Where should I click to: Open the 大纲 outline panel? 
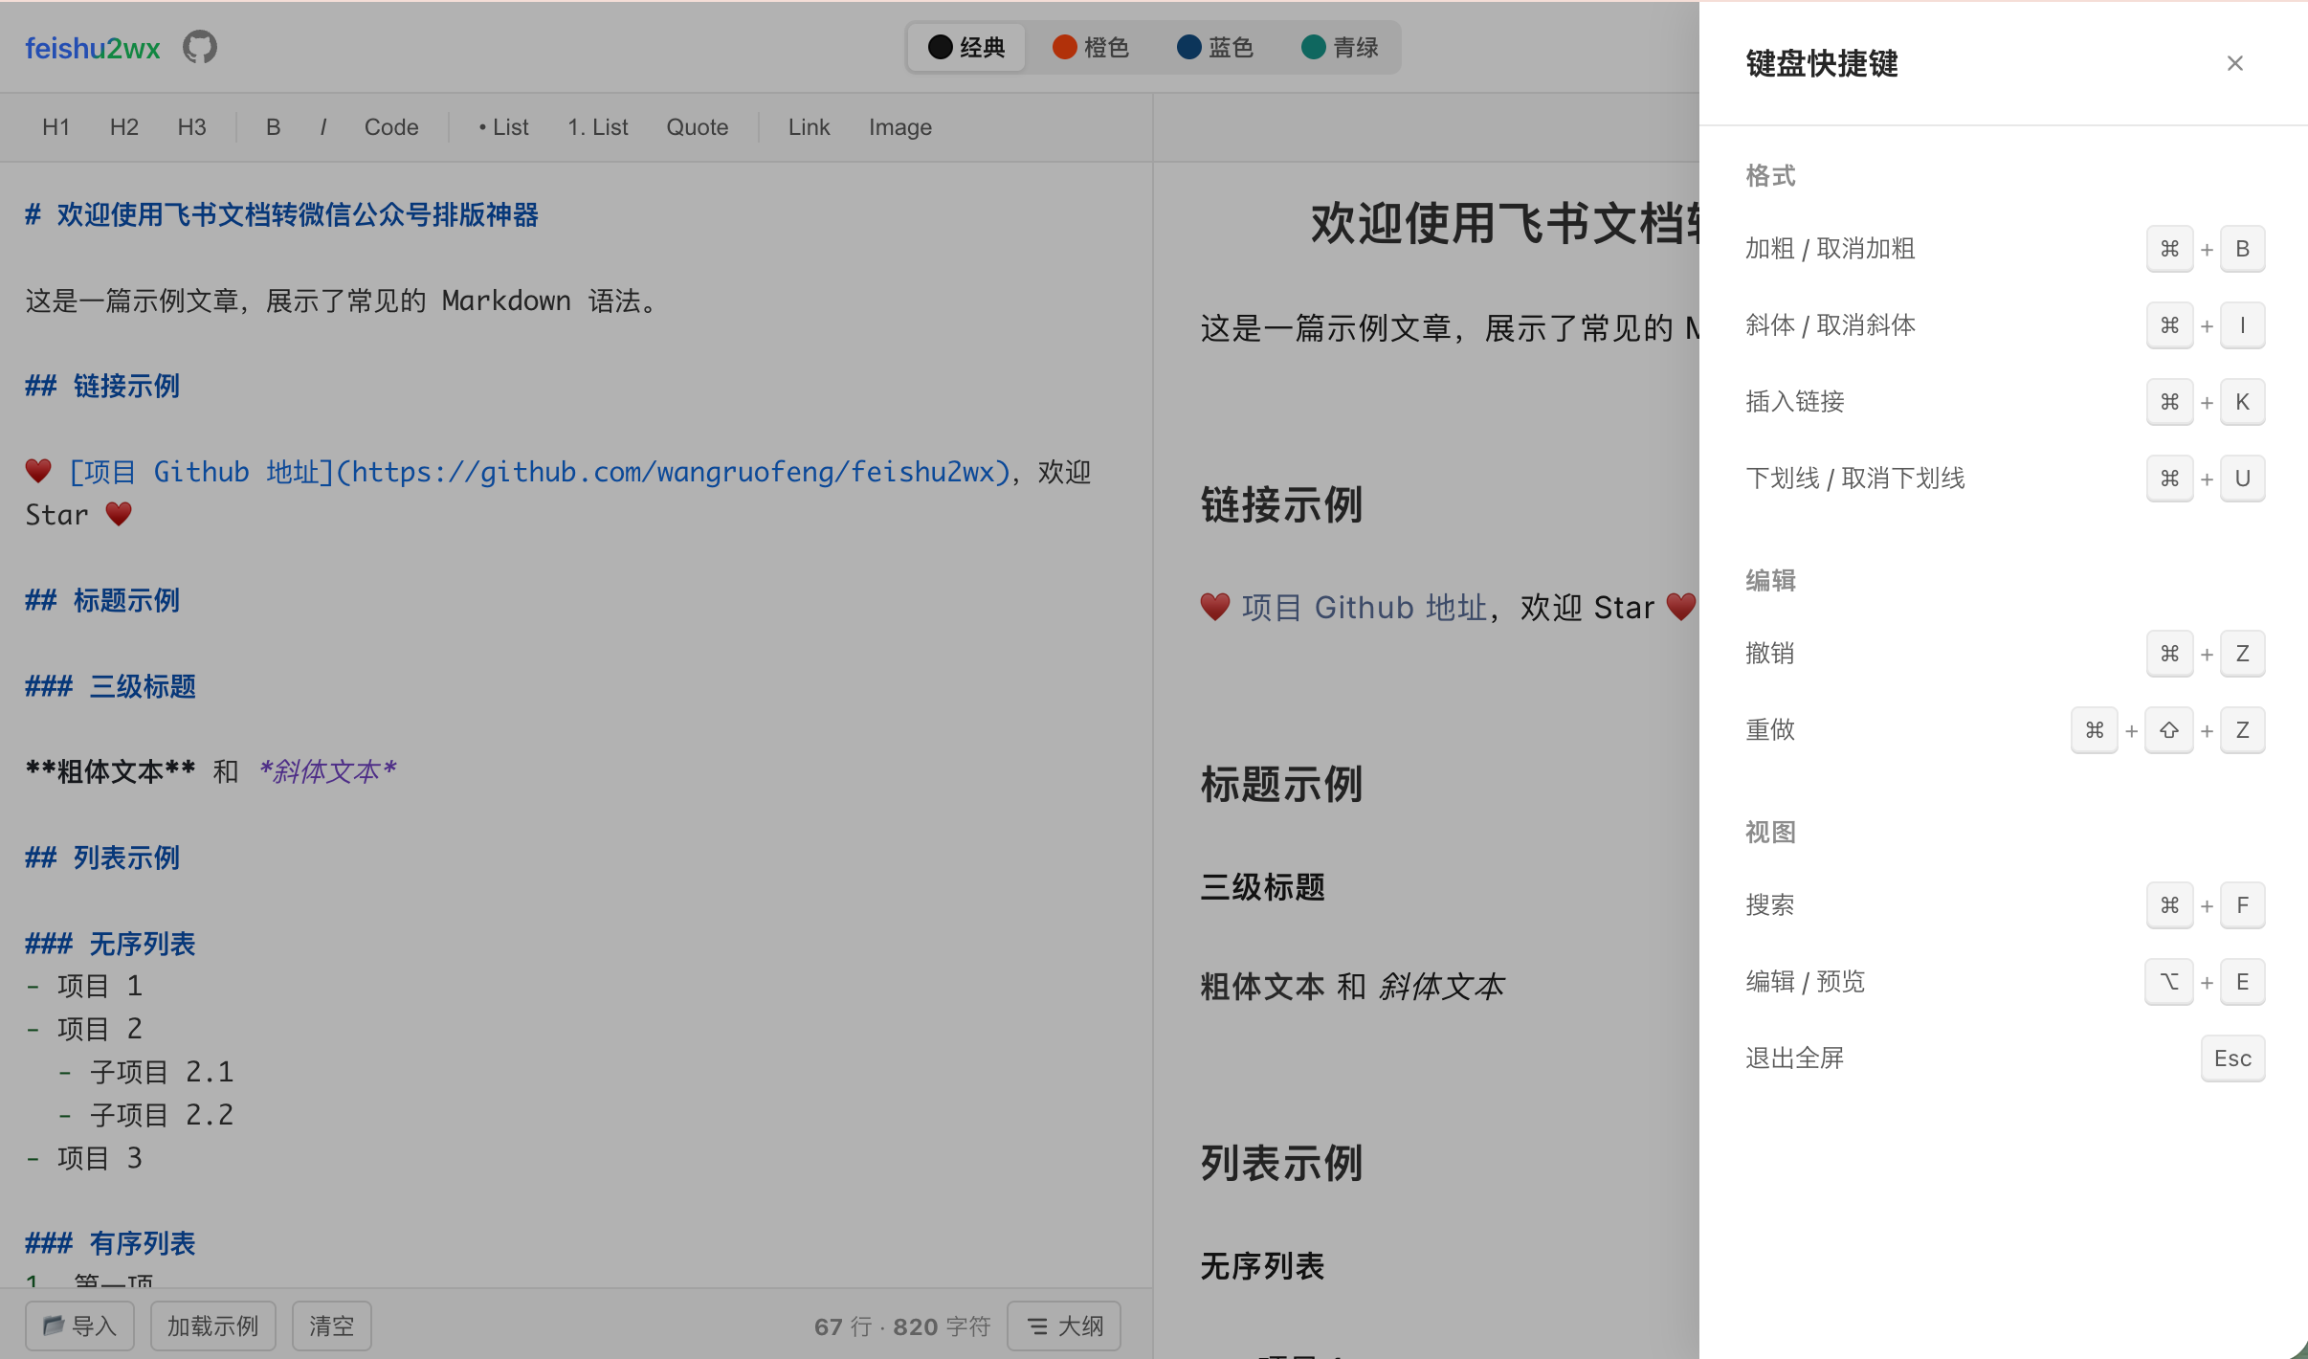pyautogui.click(x=1064, y=1326)
